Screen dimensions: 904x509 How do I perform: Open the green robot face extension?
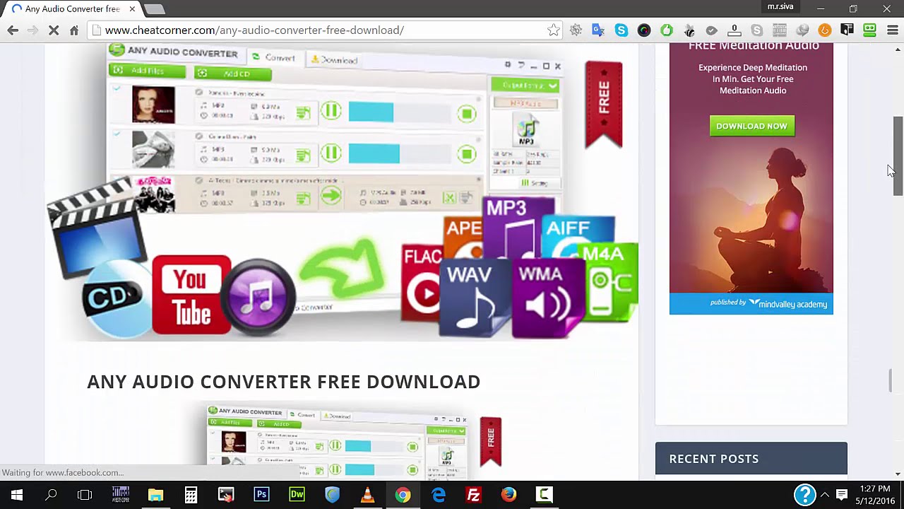(x=869, y=30)
